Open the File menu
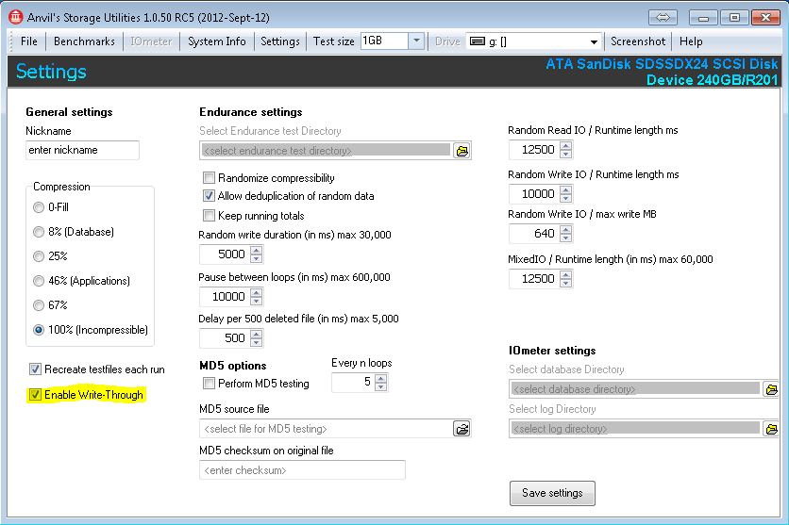Viewport: 789px width, 525px height. click(28, 41)
